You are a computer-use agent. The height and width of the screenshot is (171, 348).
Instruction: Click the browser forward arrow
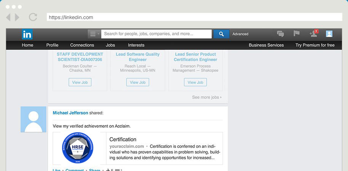(x=17, y=17)
